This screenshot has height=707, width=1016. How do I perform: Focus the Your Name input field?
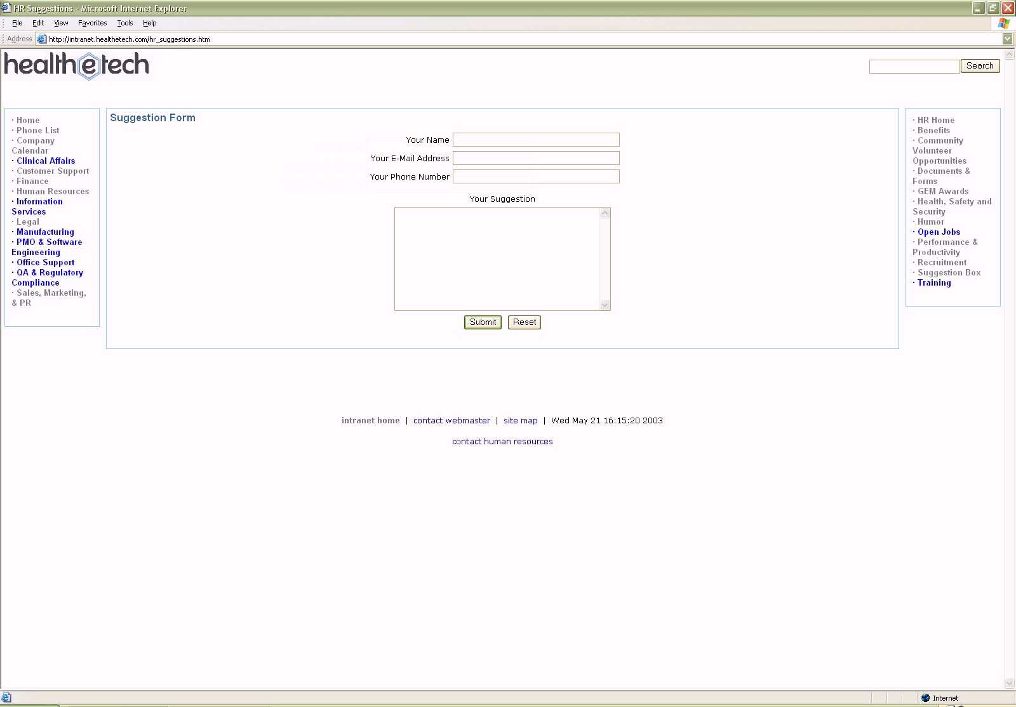click(535, 140)
